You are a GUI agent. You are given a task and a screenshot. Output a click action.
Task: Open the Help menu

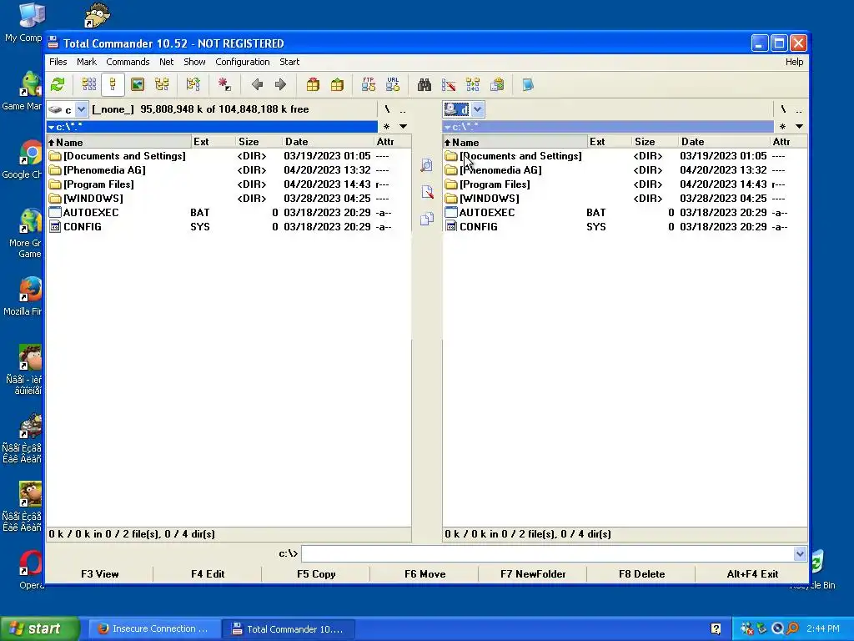(x=794, y=62)
